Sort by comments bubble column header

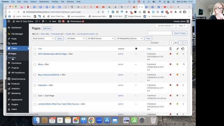(x=136, y=49)
